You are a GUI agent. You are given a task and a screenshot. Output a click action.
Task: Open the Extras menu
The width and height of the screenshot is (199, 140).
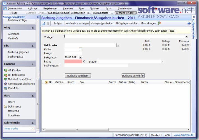point(108,8)
